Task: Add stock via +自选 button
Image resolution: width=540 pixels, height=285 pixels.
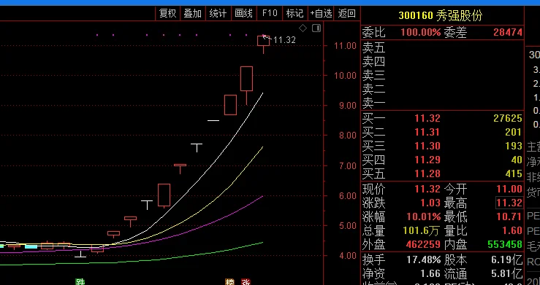Action: click(321, 13)
